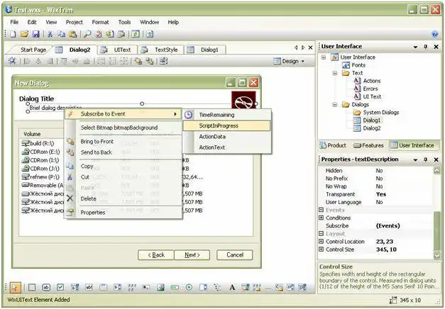Switch to the Product panel tab

pos(334,145)
